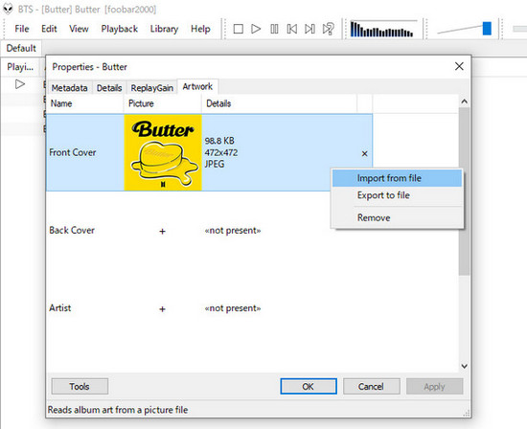Go to the previous track

point(292,29)
